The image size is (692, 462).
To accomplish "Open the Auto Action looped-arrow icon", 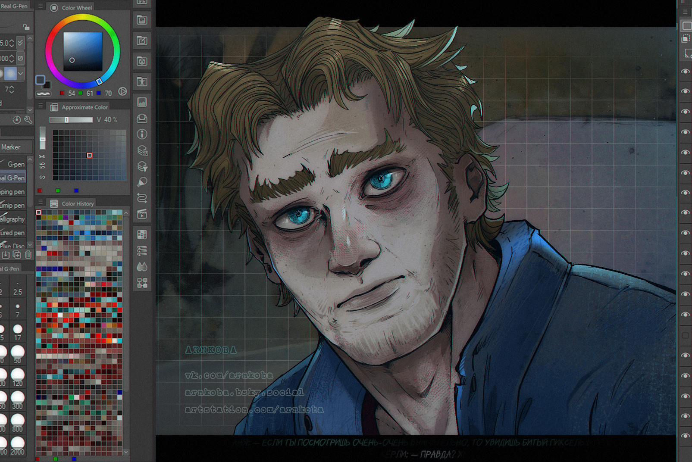I will click(142, 198).
